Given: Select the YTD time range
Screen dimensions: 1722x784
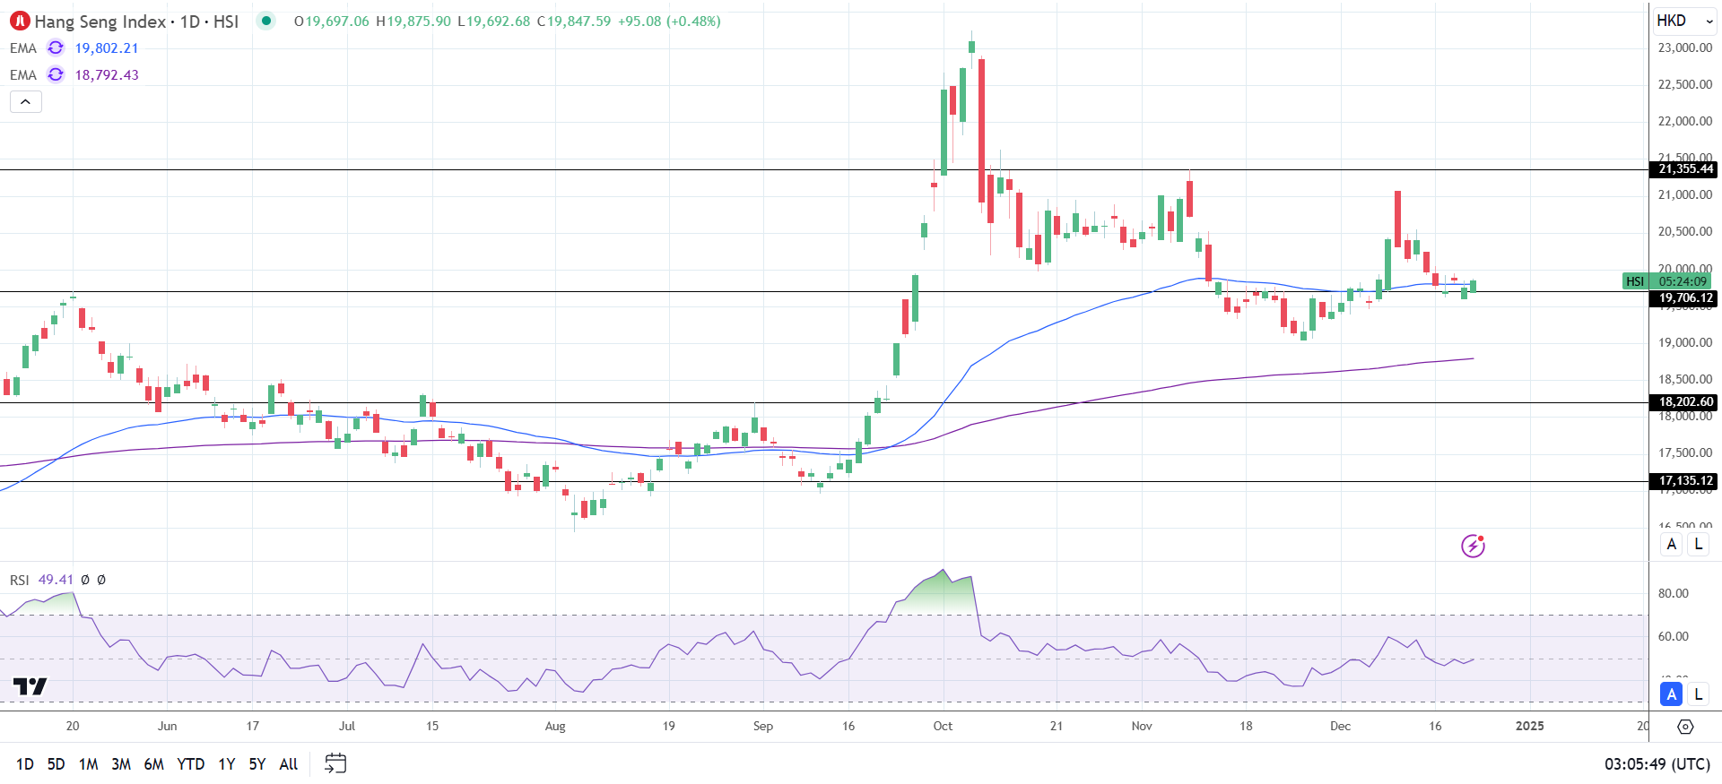Looking at the screenshot, I should pos(190,764).
